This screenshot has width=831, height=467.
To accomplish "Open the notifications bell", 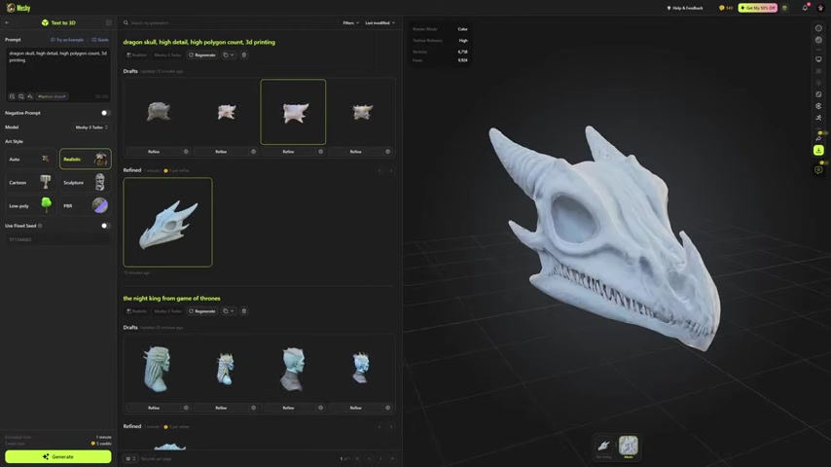I will click(x=805, y=8).
